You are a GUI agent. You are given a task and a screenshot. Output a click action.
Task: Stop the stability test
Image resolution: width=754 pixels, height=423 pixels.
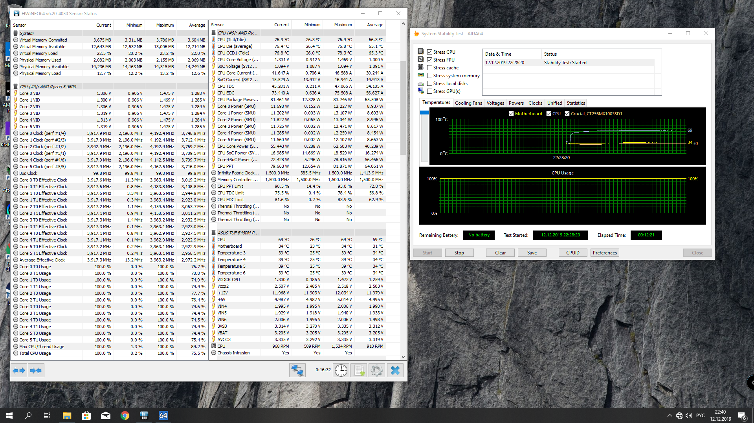(x=459, y=253)
